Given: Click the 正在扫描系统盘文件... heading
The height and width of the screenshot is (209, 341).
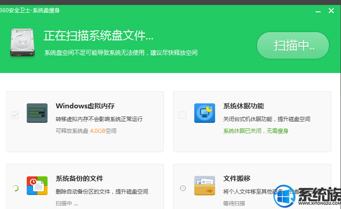Looking at the screenshot, I should tap(99, 35).
